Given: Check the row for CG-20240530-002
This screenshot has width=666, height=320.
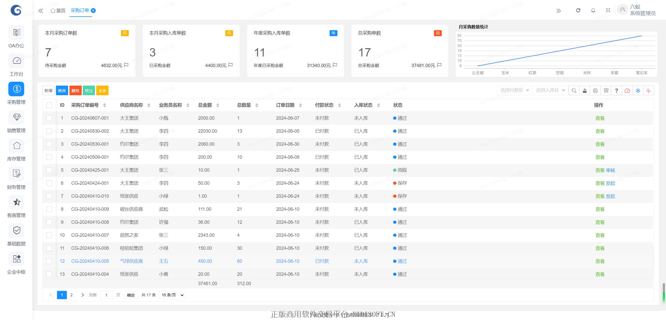Looking at the screenshot, I should [49, 131].
